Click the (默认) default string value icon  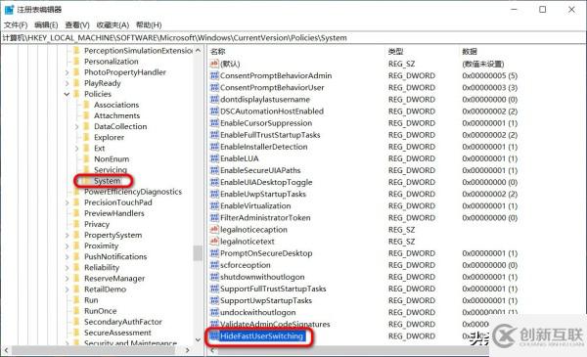[x=214, y=64]
